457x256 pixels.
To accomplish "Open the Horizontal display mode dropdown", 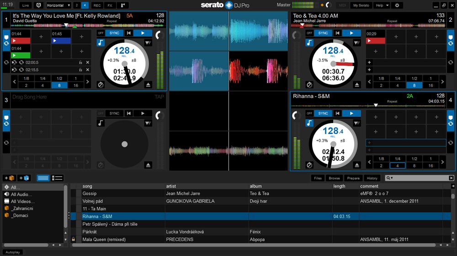I will [x=58, y=5].
